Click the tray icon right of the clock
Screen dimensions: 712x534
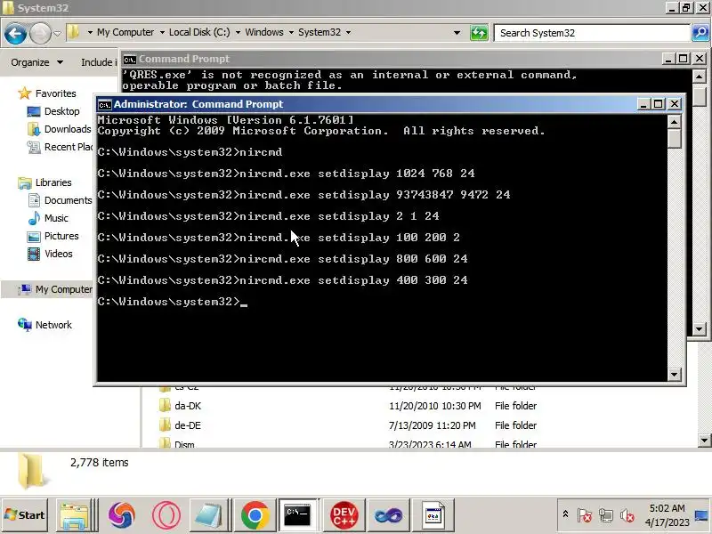tap(701, 515)
